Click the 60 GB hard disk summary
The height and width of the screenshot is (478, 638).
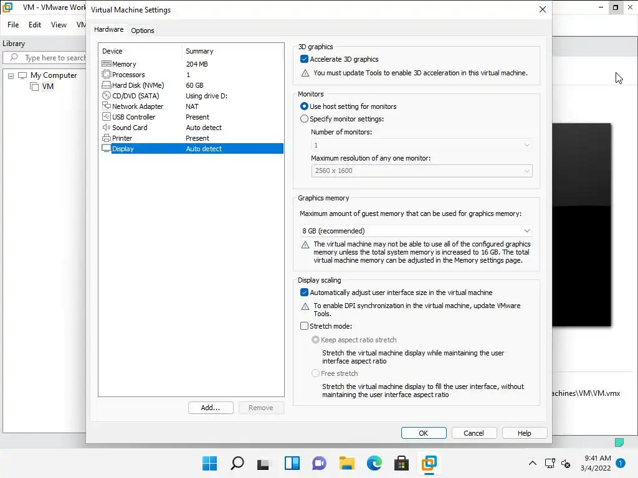click(194, 85)
